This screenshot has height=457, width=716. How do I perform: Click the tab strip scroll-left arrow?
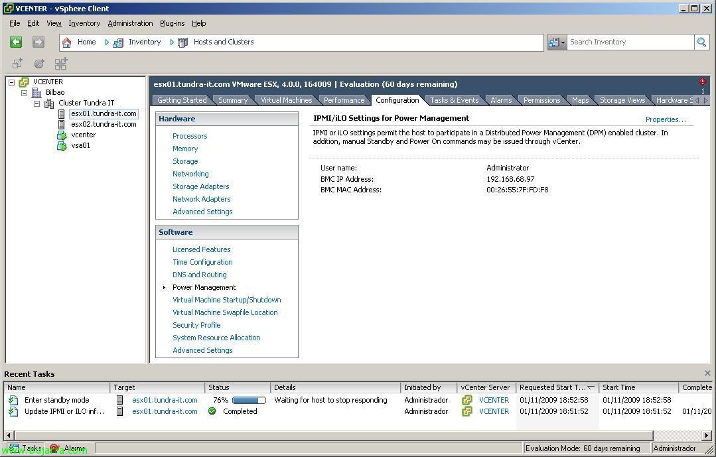coord(697,100)
